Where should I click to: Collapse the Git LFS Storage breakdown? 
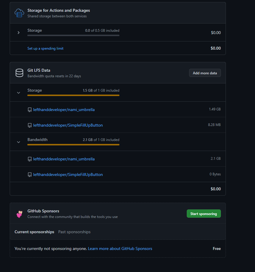click(19, 93)
